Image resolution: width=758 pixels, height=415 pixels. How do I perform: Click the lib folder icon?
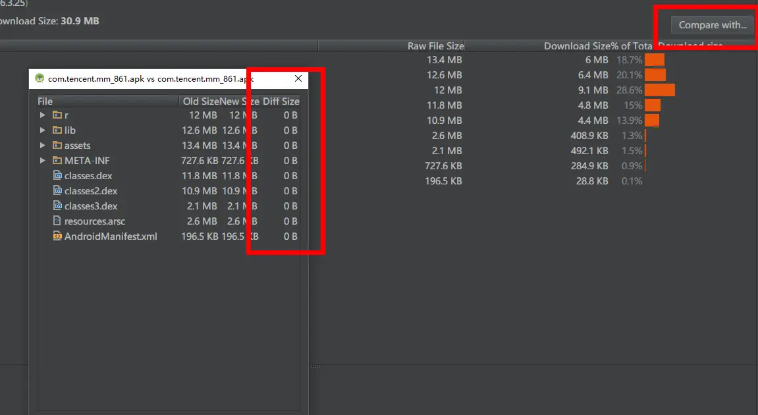[57, 130]
